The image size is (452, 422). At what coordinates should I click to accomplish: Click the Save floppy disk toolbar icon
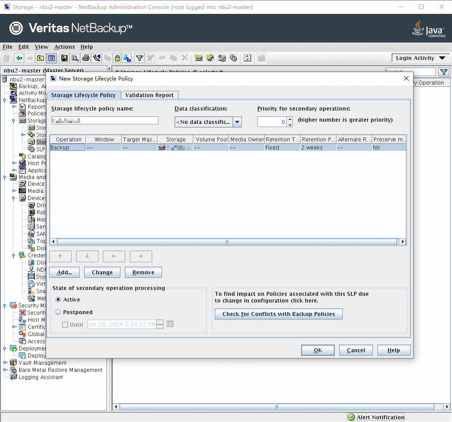click(x=64, y=58)
